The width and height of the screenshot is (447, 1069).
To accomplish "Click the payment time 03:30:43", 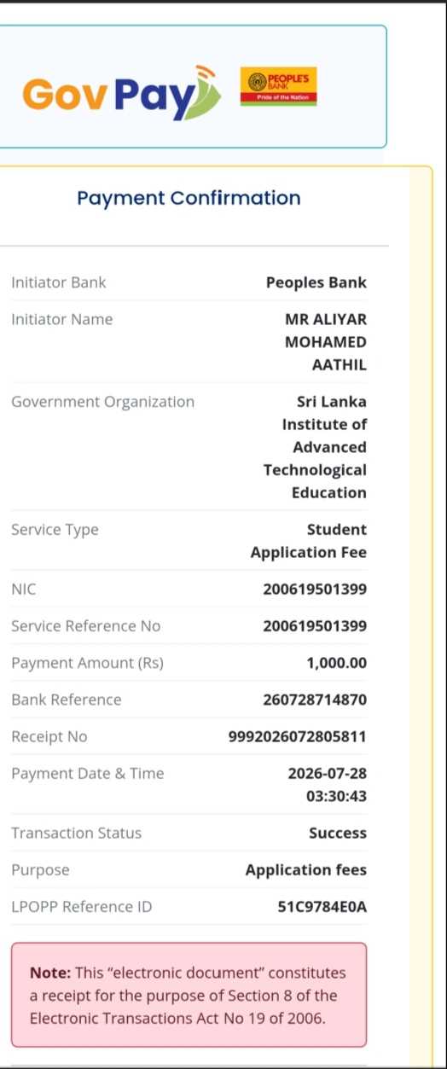I will point(337,796).
